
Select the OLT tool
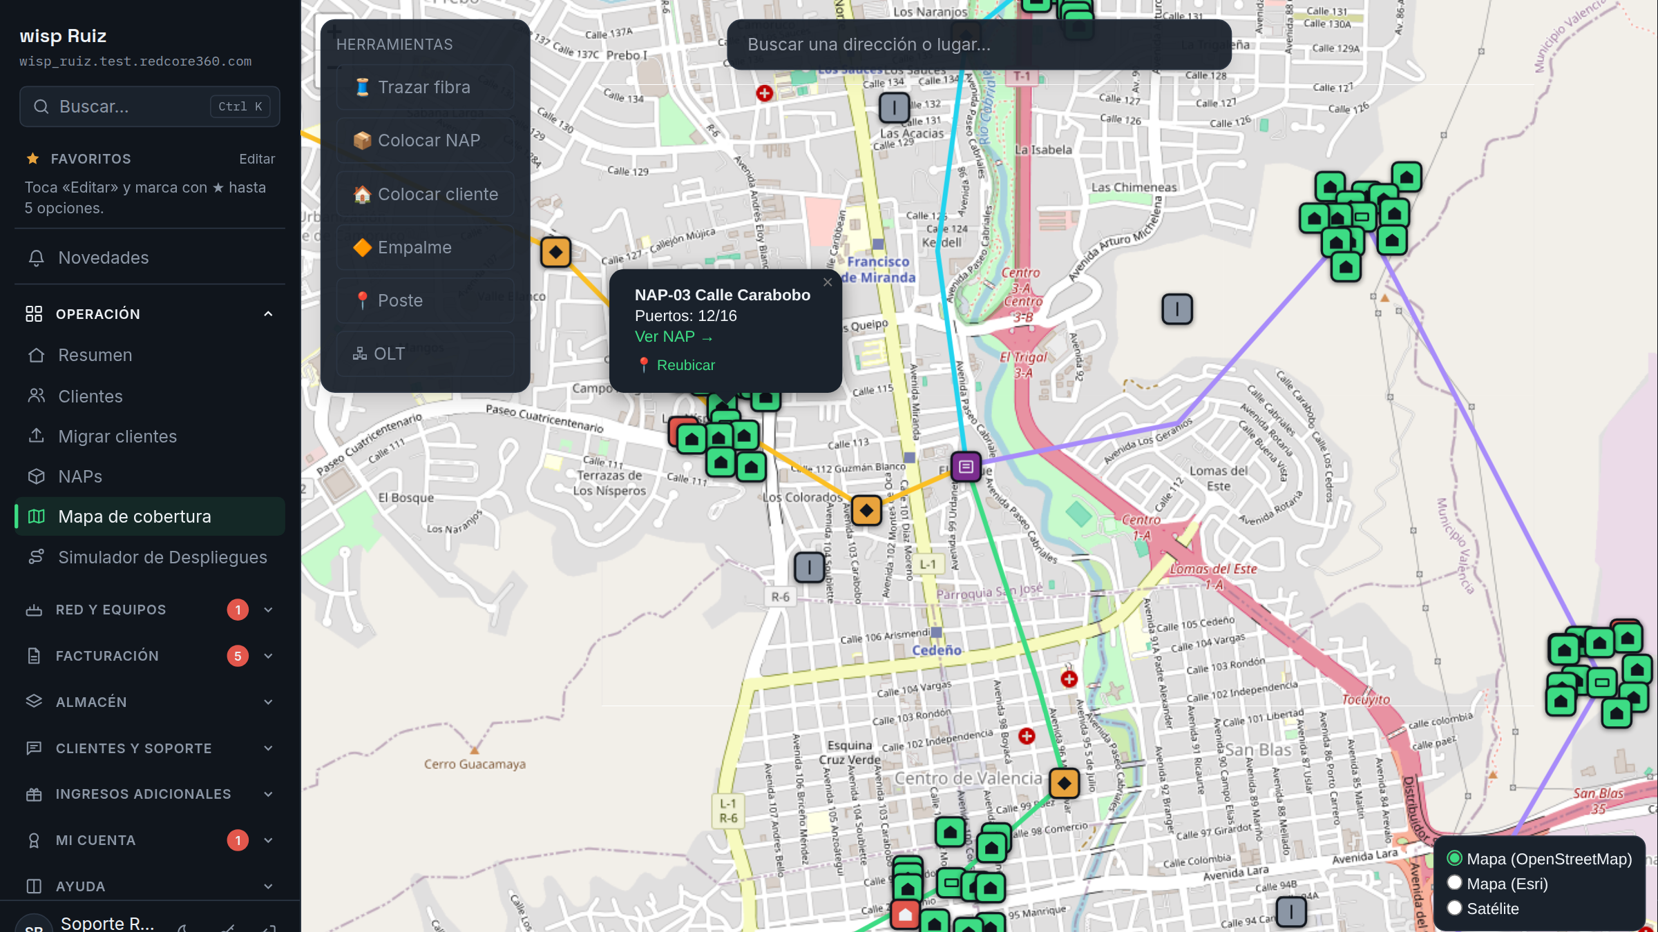(x=425, y=353)
